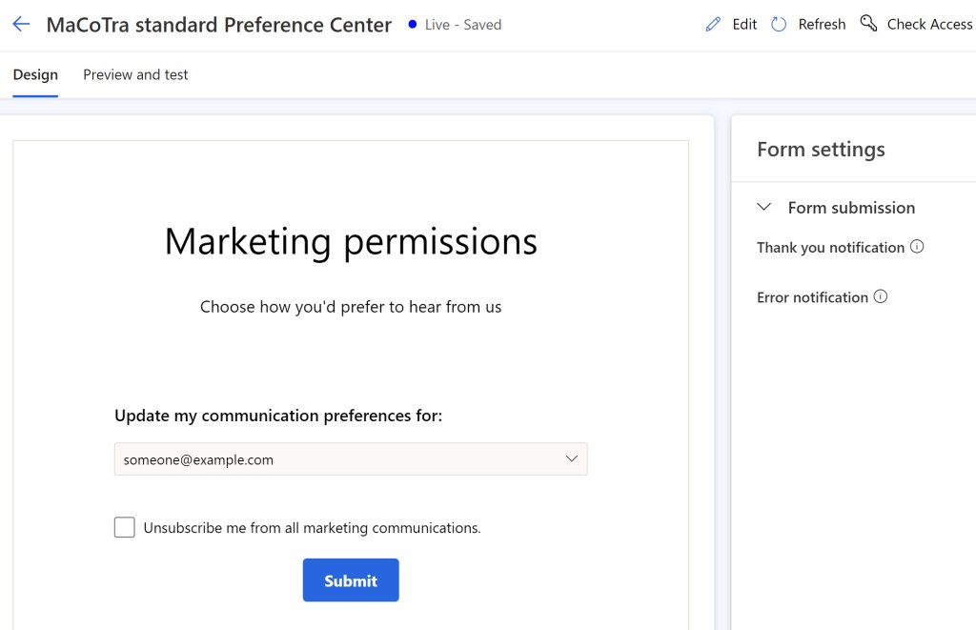Click the Refresh icon in the toolbar
Screen dimensions: 976x630
pos(779,24)
